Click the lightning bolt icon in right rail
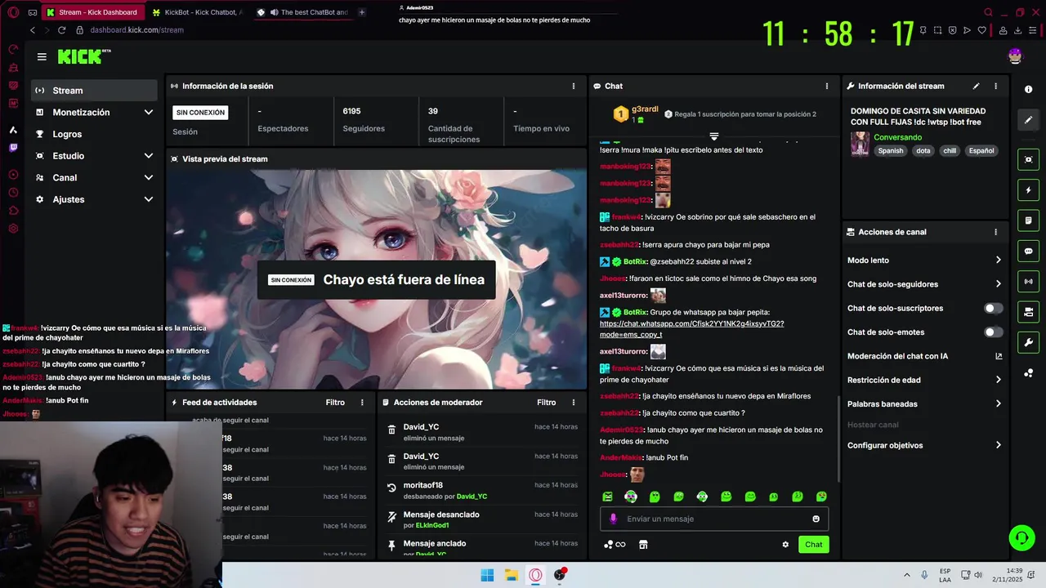 1028,190
